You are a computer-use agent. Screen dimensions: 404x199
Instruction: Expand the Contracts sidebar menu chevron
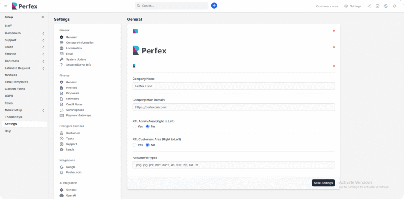[43, 61]
